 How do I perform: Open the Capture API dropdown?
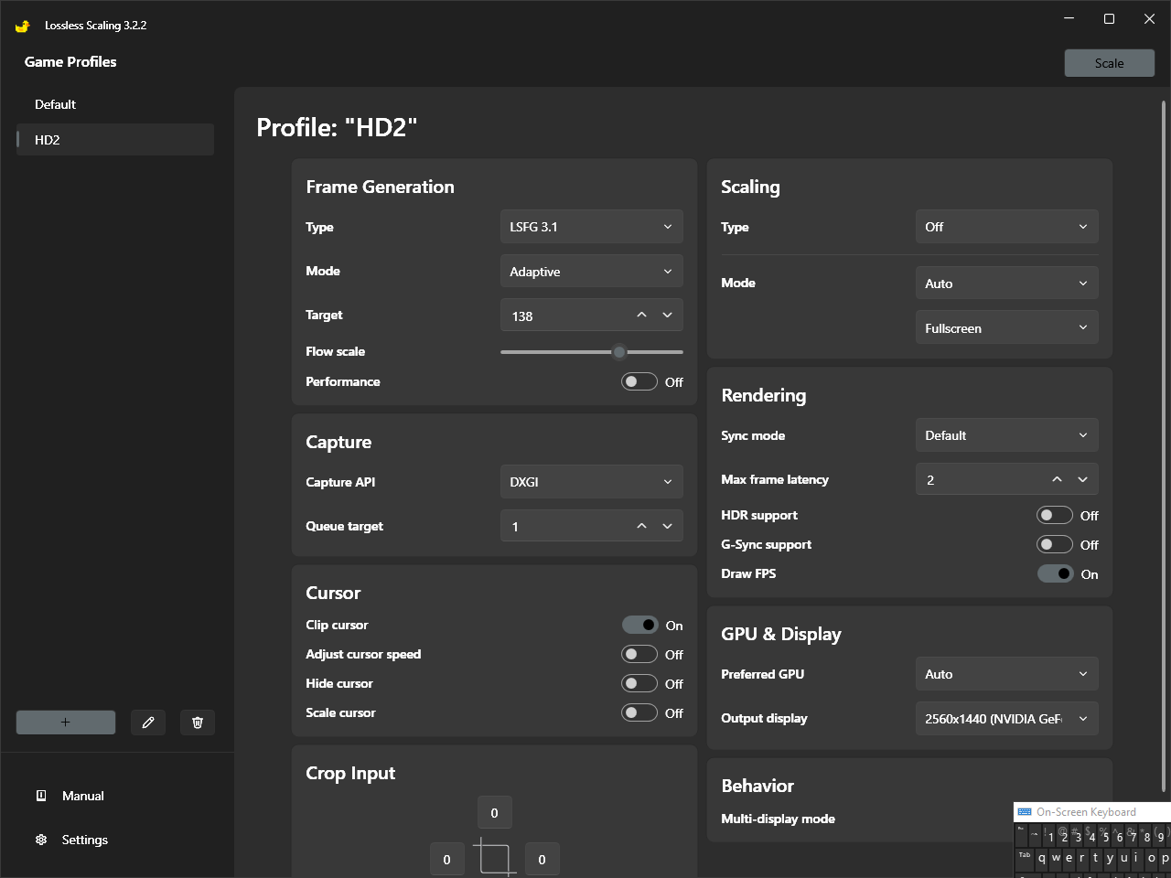(592, 482)
